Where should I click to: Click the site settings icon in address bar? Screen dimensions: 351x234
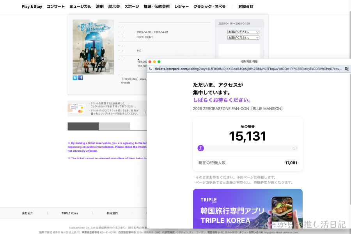pyautogui.click(x=151, y=69)
